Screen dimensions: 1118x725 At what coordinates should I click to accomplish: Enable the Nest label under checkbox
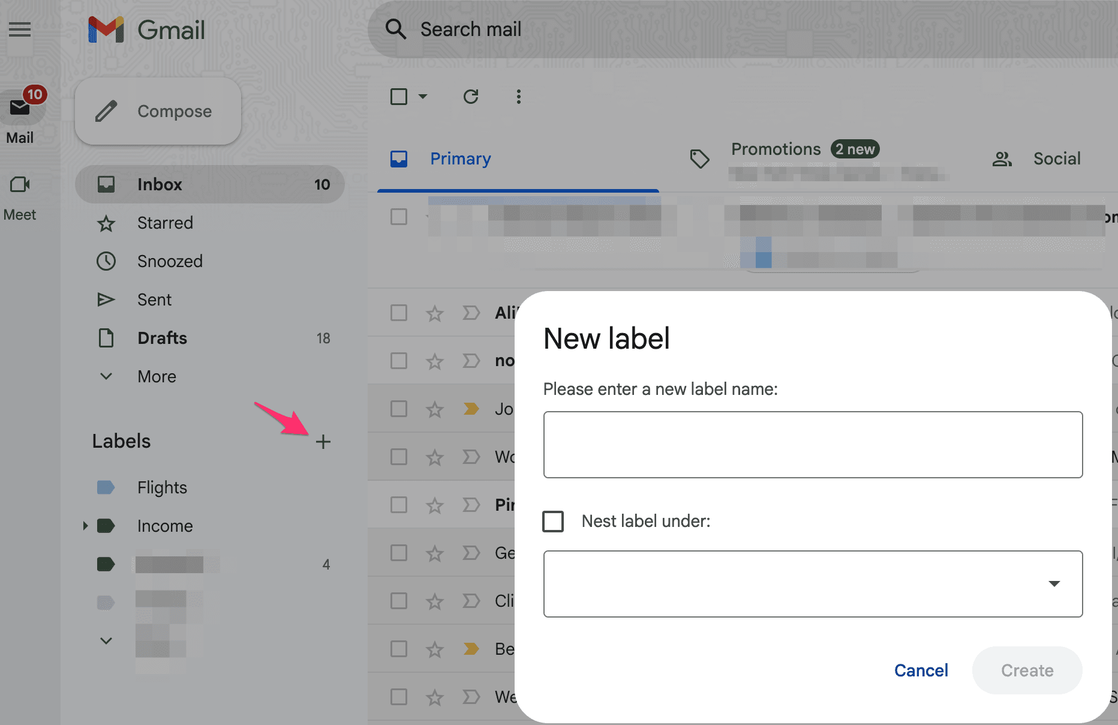pos(552,521)
